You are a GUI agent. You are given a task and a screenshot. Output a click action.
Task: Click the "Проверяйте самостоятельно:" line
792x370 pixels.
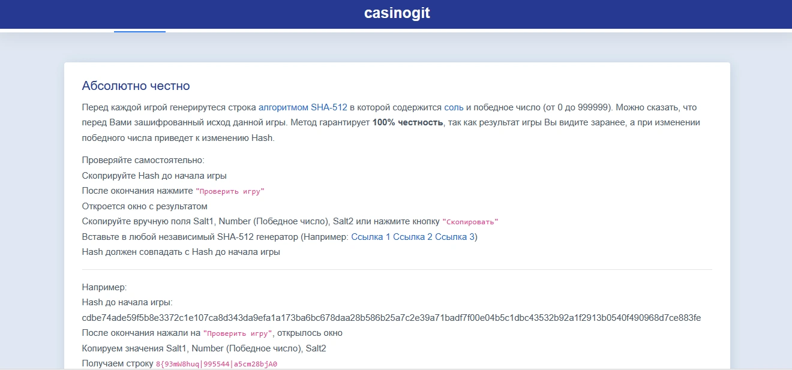(x=143, y=161)
